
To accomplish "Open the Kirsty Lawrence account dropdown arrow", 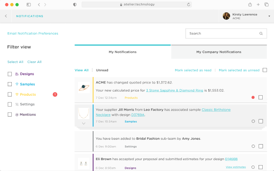I will tap(269, 16).
